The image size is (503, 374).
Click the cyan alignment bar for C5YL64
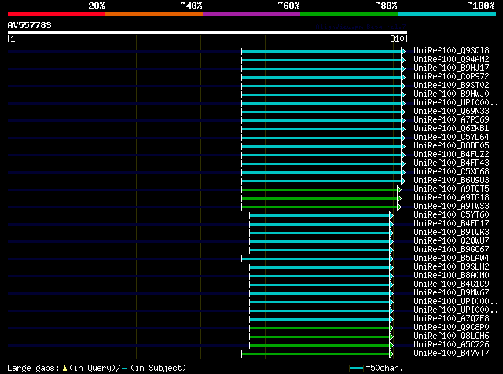click(321, 138)
